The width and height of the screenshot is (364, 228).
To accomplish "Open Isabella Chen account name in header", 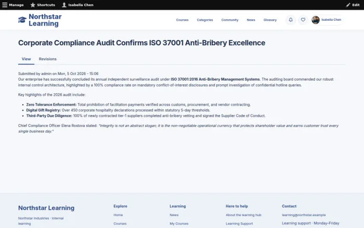I will pyautogui.click(x=331, y=20).
